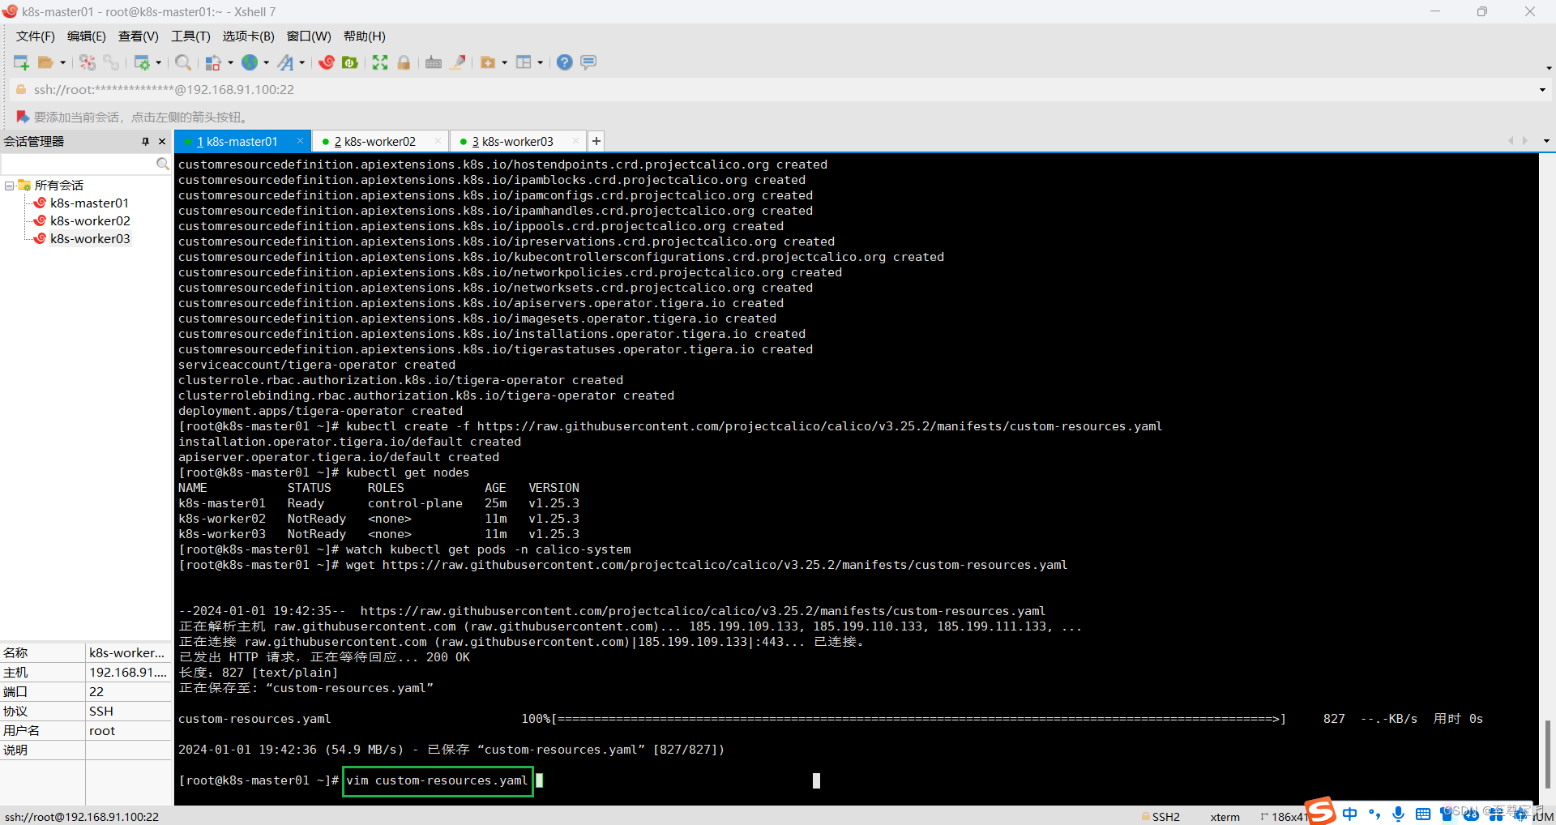
Task: Click the session manager search box
Action: 84,164
